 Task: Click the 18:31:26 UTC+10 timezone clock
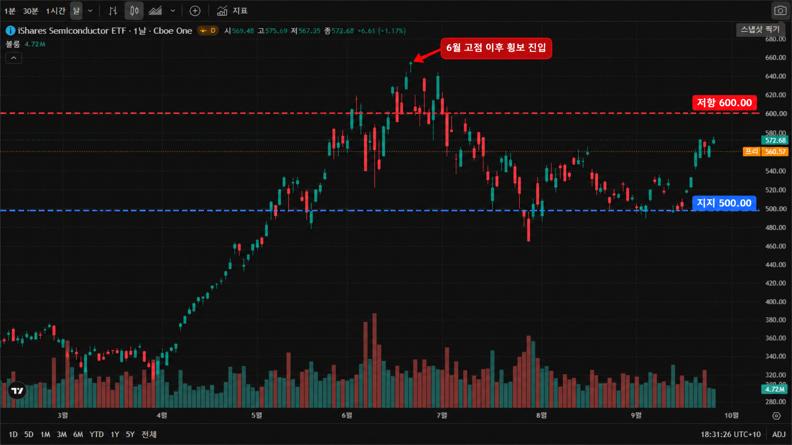pyautogui.click(x=731, y=434)
